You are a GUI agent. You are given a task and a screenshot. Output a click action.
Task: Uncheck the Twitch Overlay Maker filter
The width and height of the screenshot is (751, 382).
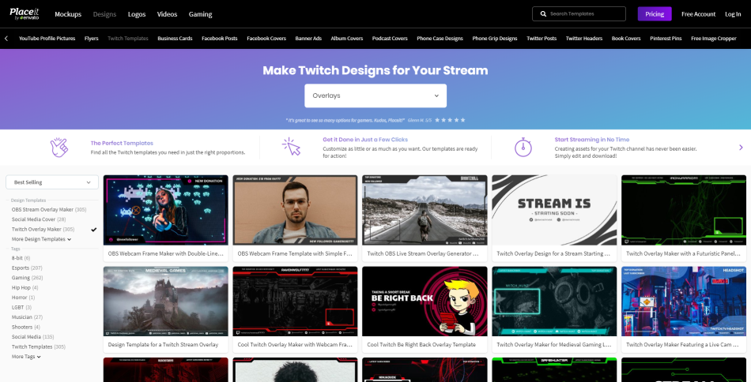(x=93, y=229)
